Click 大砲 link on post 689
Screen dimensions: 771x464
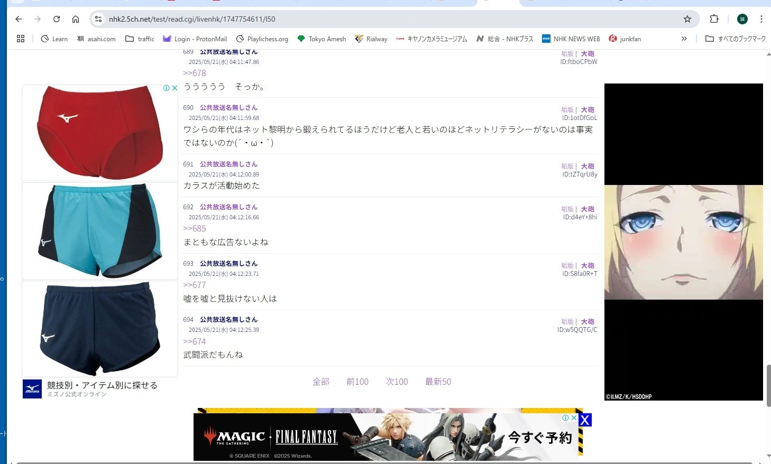tap(588, 54)
